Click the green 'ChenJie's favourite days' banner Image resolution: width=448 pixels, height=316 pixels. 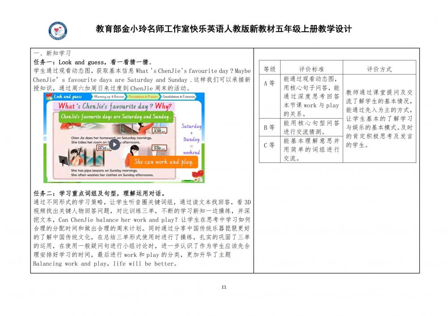(x=116, y=117)
